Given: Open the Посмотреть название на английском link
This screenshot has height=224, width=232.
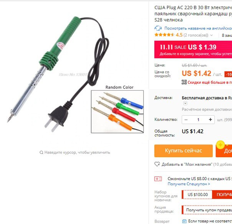Looking at the screenshot, I should (198, 28).
